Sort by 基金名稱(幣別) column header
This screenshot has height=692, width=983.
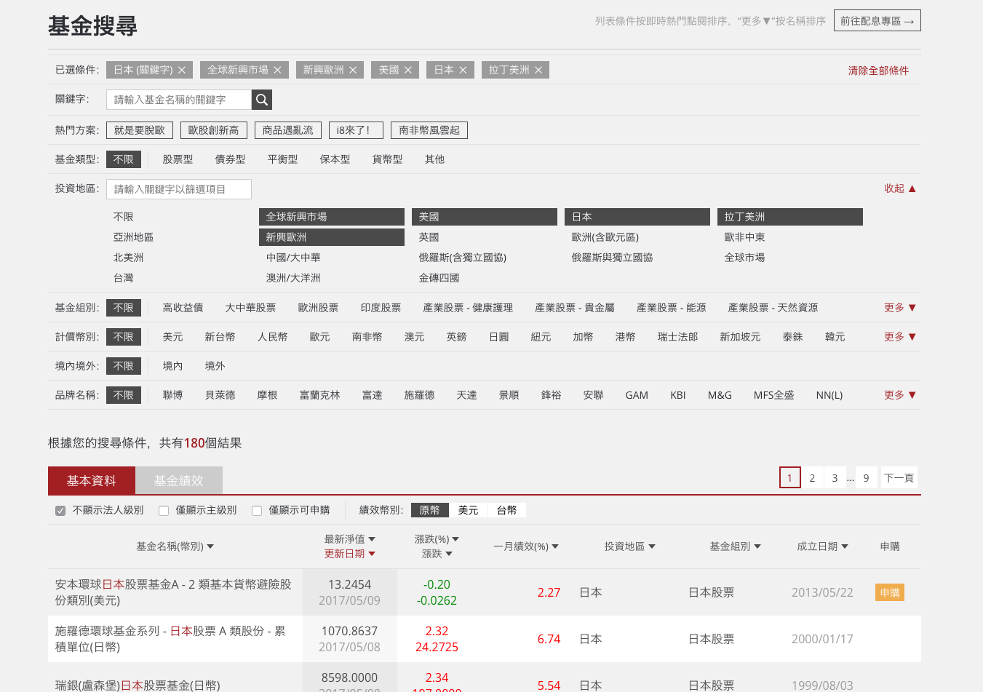pyautogui.click(x=175, y=546)
